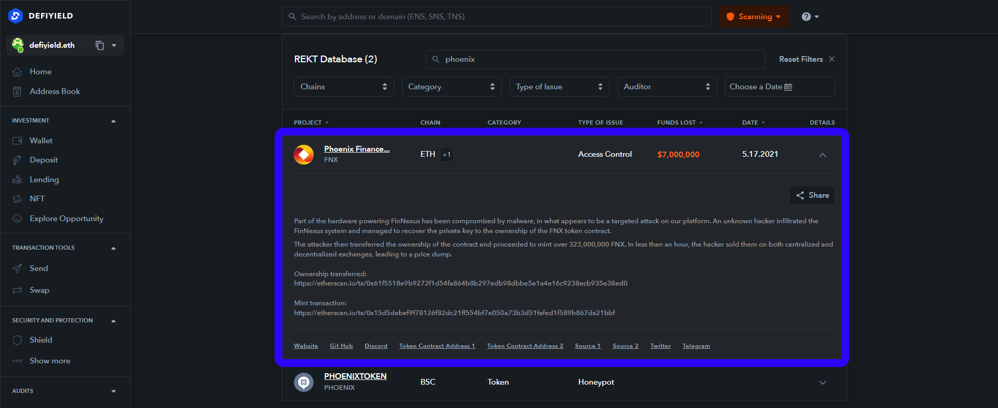Sort by Date column header
The width and height of the screenshot is (998, 408).
point(753,123)
